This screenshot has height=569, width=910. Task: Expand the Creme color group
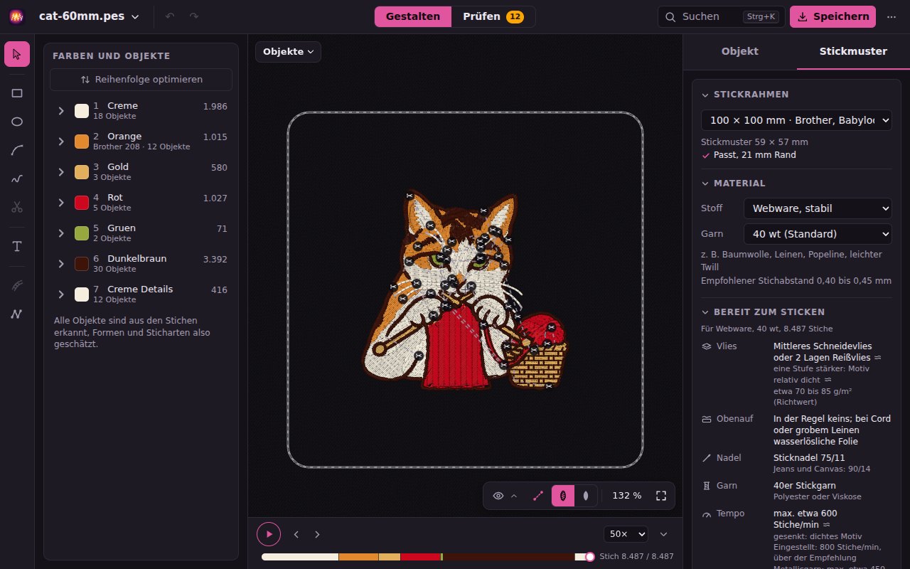pos(61,111)
